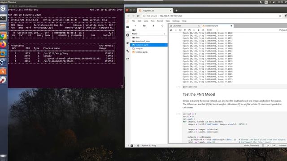The image size is (287, 161).
Task: Open the Files launcher in the dock
Action: [3, 27]
